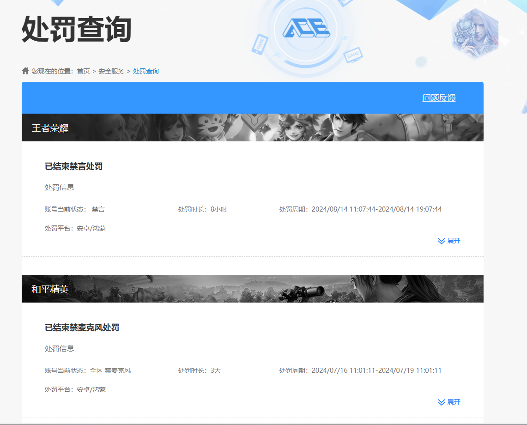Select 处罚查询 in the breadcrumb
This screenshot has height=425, width=527.
(145, 71)
